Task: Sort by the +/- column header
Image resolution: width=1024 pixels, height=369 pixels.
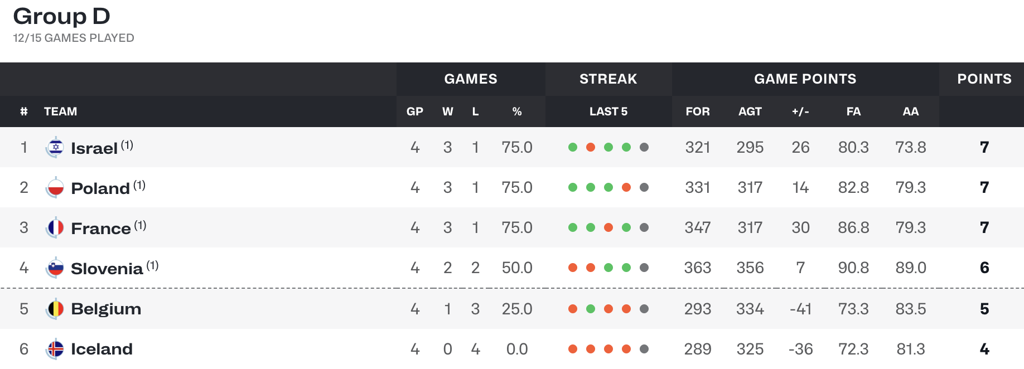Action: (x=800, y=111)
